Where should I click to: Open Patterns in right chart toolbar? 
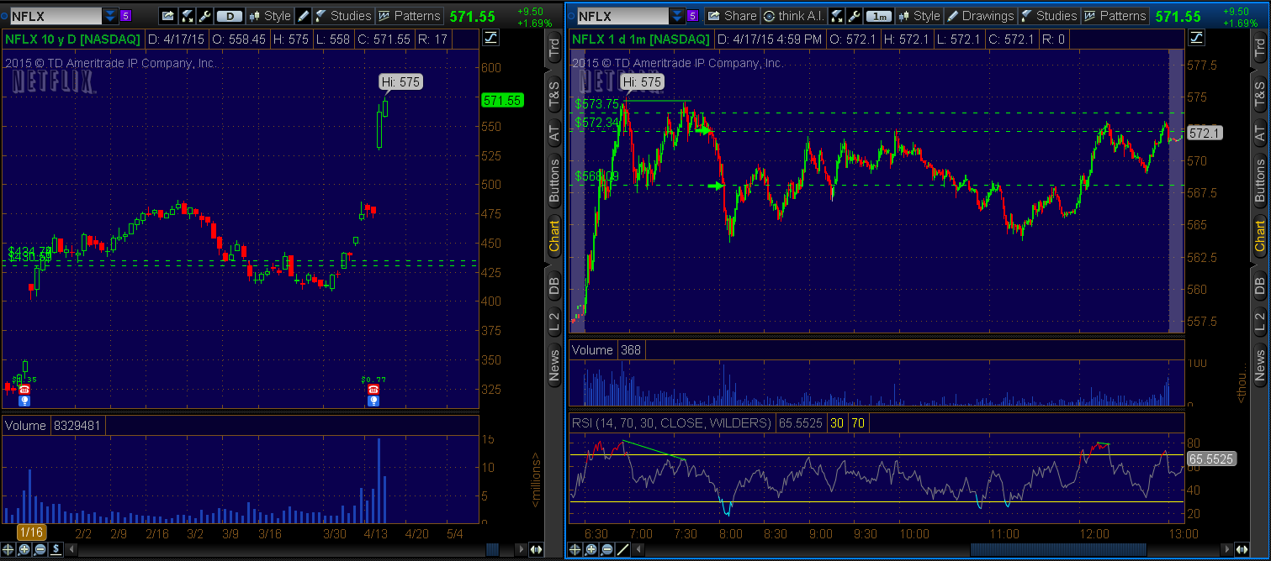(1115, 16)
